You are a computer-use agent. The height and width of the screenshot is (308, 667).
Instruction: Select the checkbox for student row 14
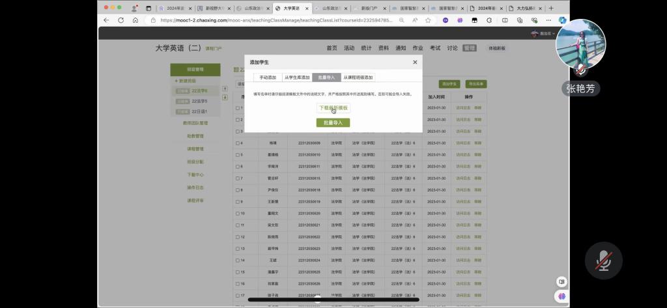[238, 260]
